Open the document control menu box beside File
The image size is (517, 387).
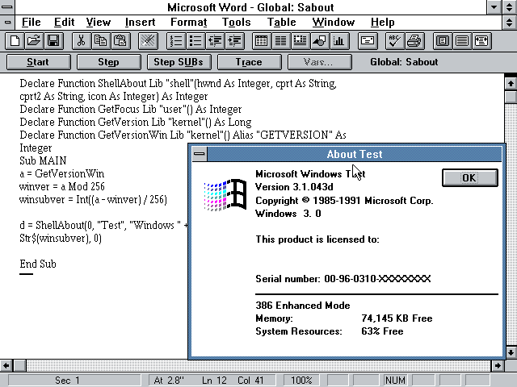7,23
